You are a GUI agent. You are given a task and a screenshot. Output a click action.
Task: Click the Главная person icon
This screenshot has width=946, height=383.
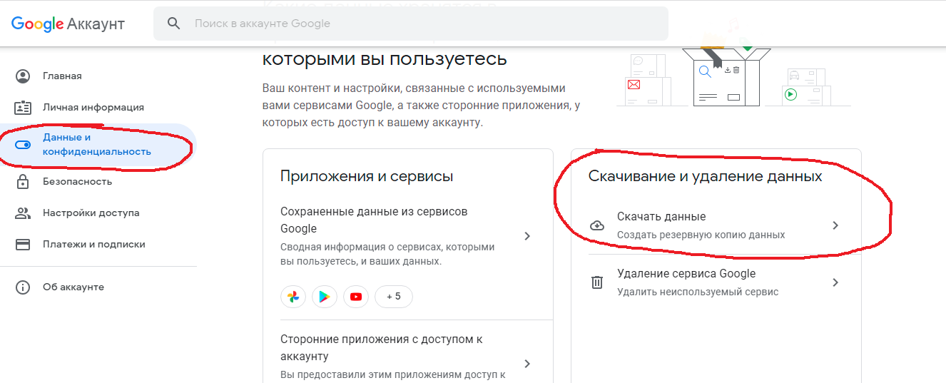tap(23, 76)
